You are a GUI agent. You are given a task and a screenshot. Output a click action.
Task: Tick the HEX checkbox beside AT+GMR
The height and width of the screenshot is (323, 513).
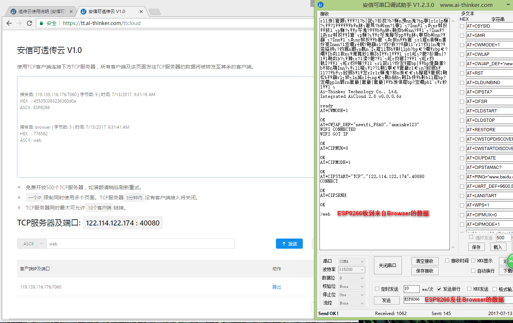pyautogui.click(x=462, y=36)
